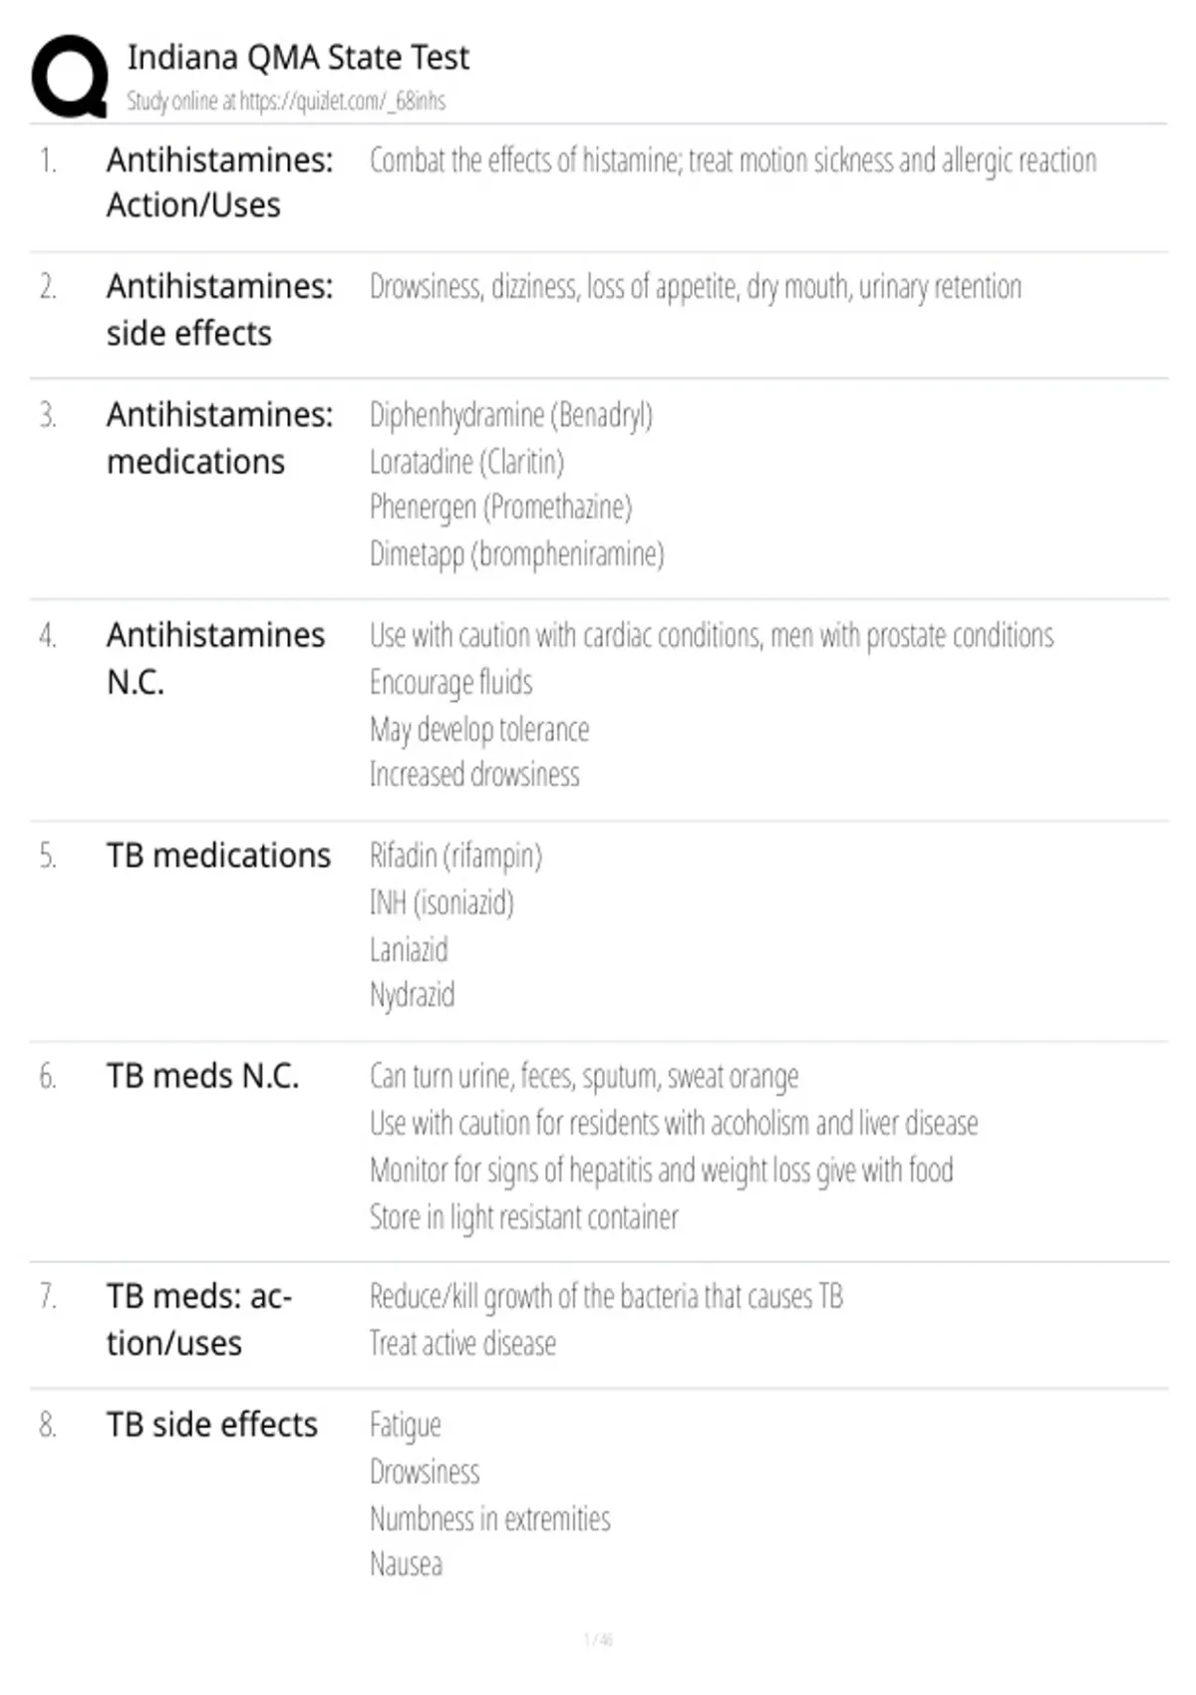Click the Store in light resistant container line

(x=524, y=1217)
